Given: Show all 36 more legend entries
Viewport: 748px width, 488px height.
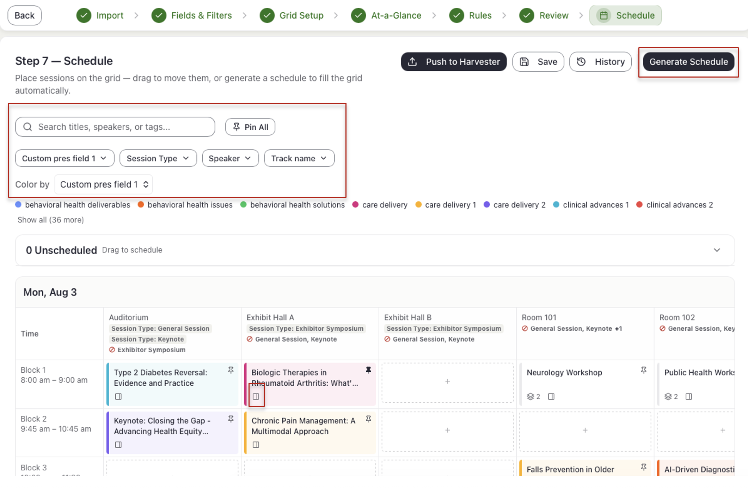Looking at the screenshot, I should coord(51,220).
